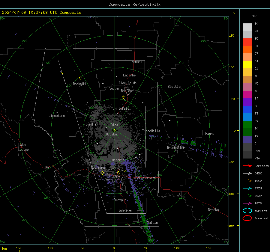This screenshot has width=270, height=252.
Task: Click the Cochrane label
Action: click(x=98, y=168)
